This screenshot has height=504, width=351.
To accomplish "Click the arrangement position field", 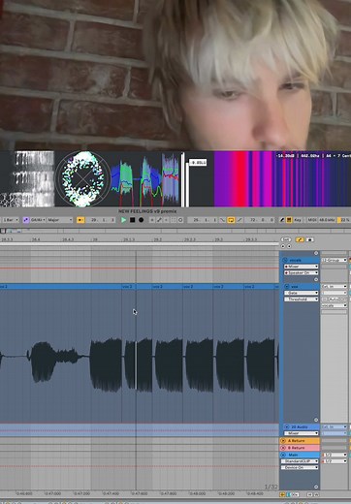I will pos(101,220).
